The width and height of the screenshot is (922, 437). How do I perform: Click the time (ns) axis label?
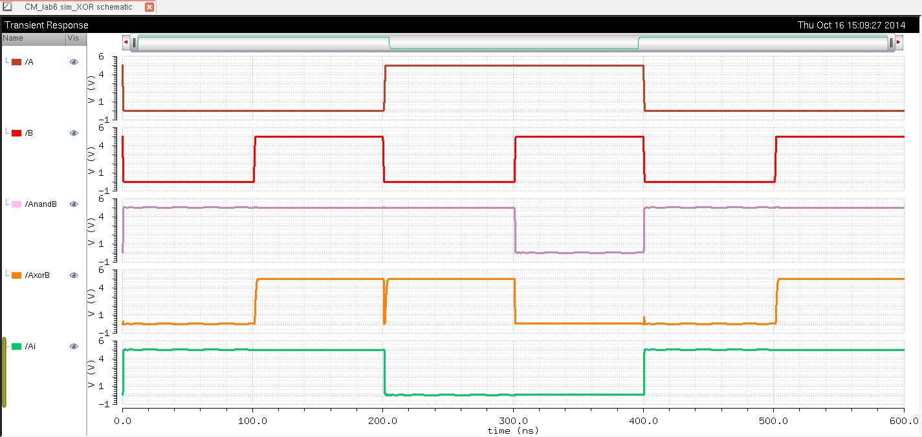[x=512, y=430]
